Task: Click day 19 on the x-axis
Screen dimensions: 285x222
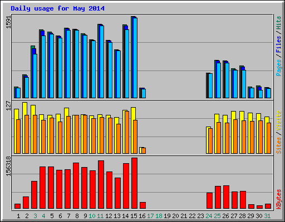Action: pyautogui.click(x=167, y=216)
